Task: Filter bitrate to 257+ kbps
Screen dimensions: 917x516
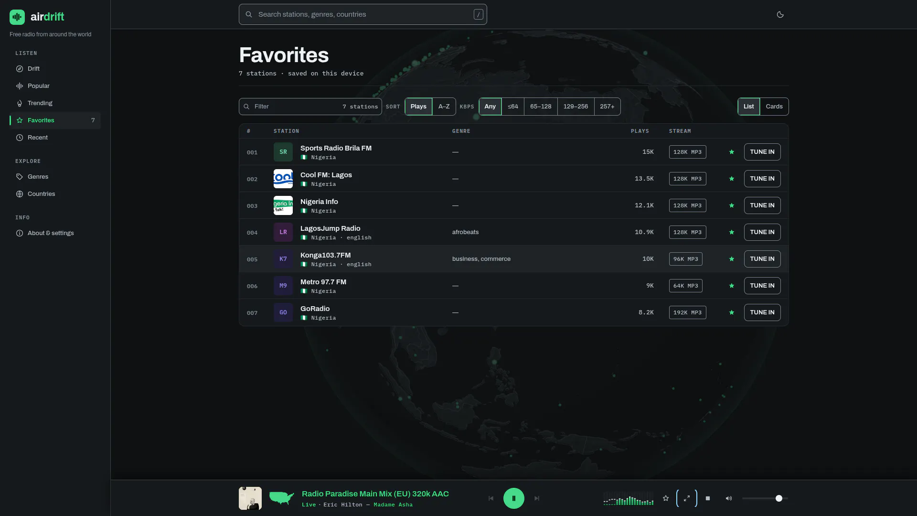Action: click(607, 107)
